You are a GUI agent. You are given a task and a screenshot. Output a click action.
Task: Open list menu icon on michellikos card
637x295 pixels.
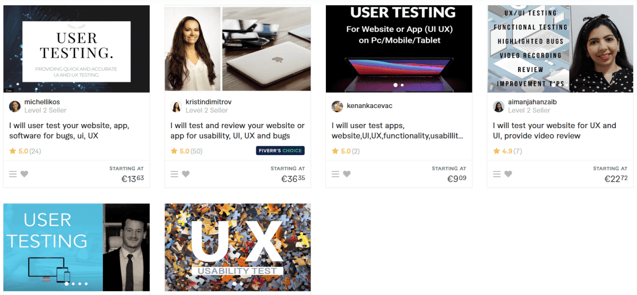[x=13, y=174]
